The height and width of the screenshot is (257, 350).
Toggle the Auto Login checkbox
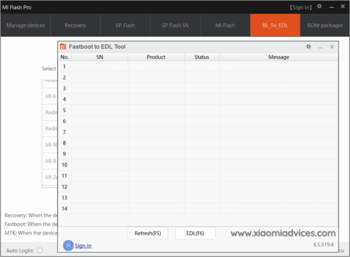pyautogui.click(x=40, y=250)
